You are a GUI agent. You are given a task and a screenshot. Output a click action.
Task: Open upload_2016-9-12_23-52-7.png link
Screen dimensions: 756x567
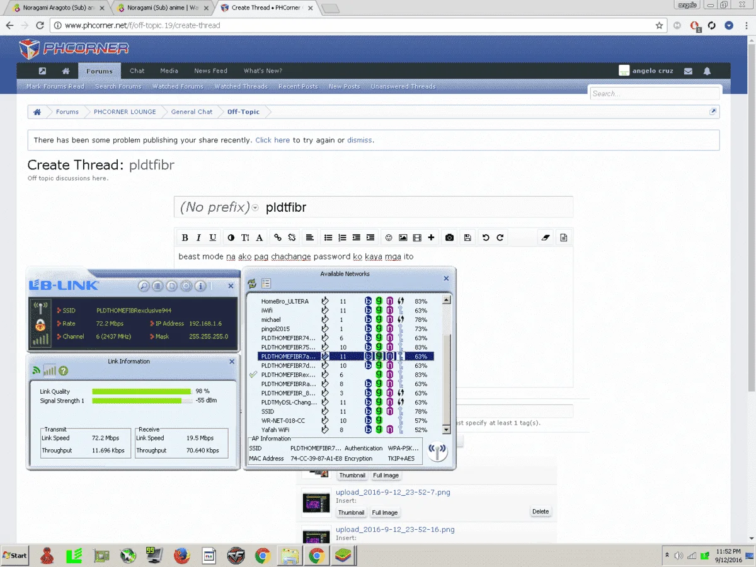[x=393, y=492]
